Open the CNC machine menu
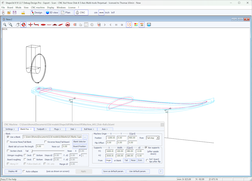Viewport: 252px width, 181px height. tap(38, 8)
